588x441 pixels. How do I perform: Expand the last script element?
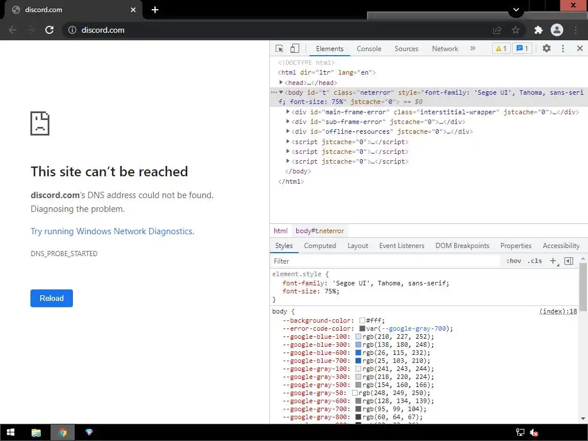(x=288, y=161)
